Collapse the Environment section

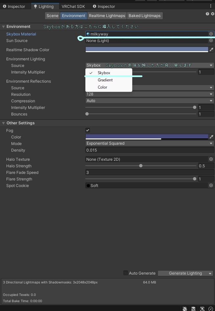pyautogui.click(x=3, y=27)
